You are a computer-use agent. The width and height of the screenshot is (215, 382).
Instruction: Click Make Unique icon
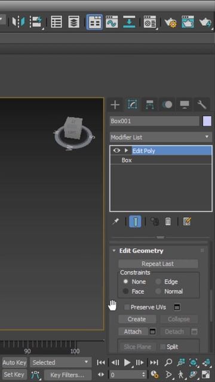click(154, 221)
